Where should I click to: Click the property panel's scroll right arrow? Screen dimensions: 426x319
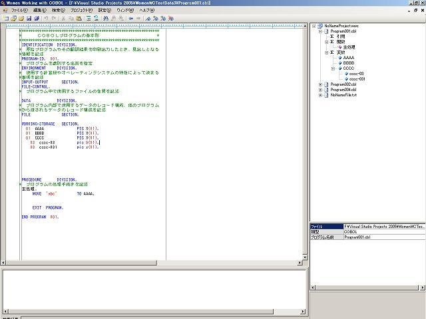pyautogui.click(x=423, y=287)
